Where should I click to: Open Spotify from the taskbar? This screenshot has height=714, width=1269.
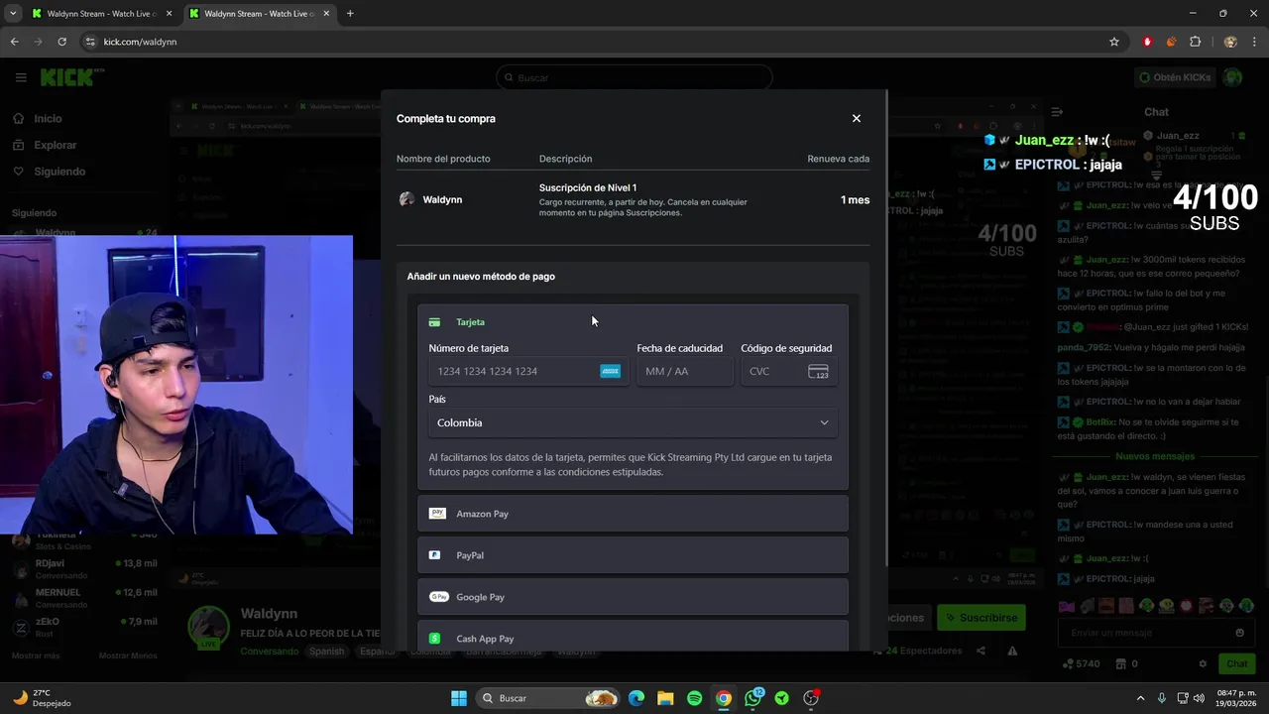694,698
